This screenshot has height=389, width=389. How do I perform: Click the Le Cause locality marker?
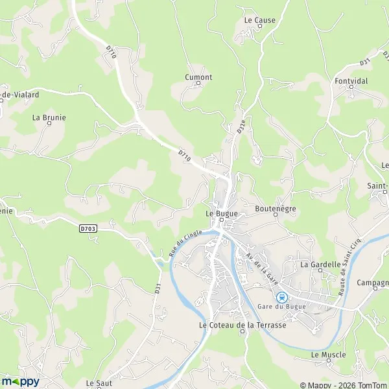(x=260, y=26)
